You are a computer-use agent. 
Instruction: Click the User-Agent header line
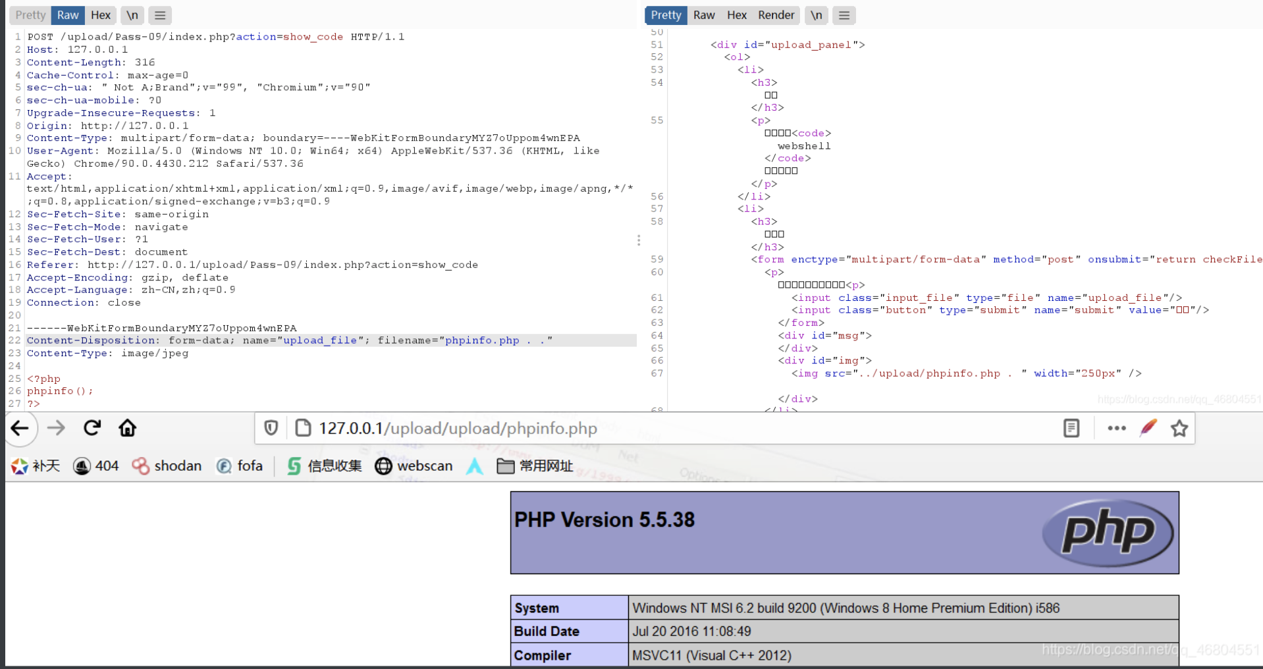tap(313, 157)
